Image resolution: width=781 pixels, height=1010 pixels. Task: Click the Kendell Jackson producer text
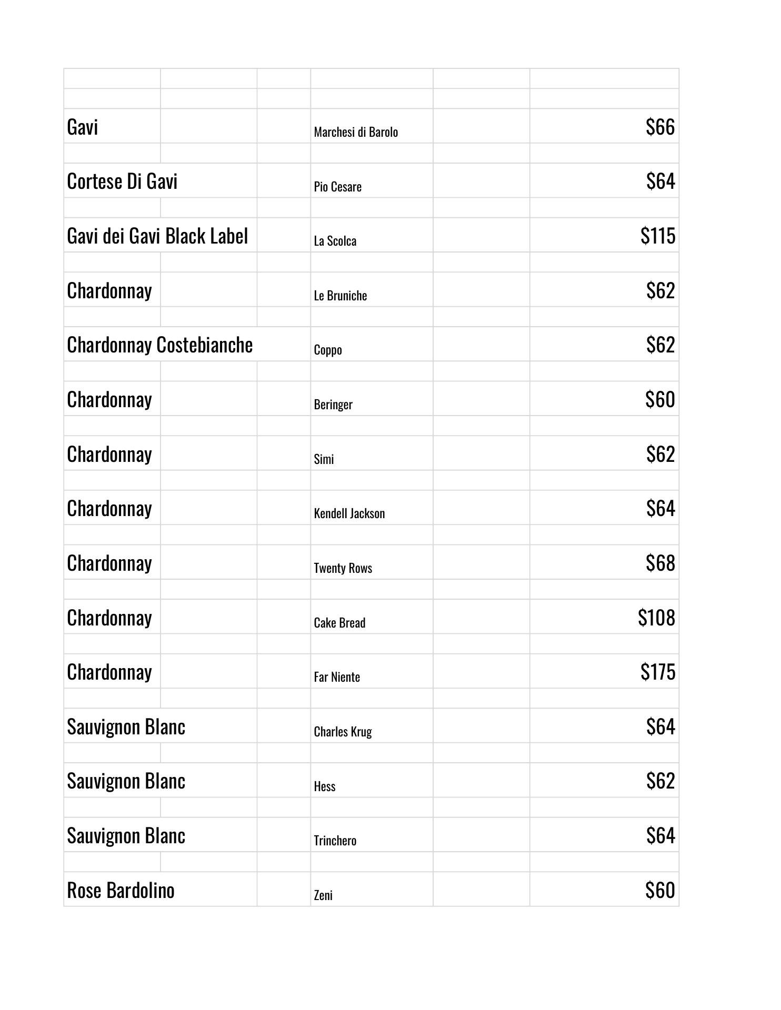point(349,513)
